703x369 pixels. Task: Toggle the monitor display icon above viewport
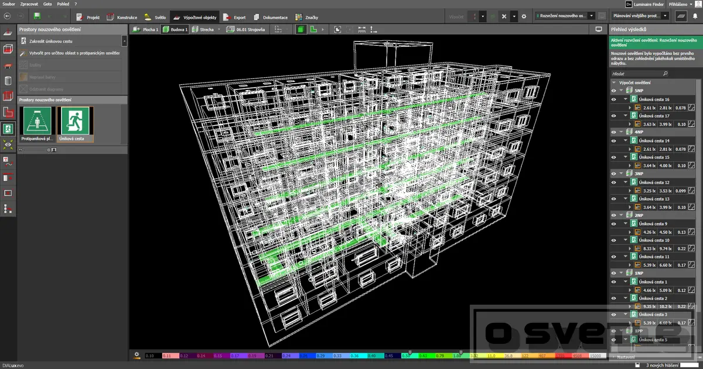click(x=598, y=29)
